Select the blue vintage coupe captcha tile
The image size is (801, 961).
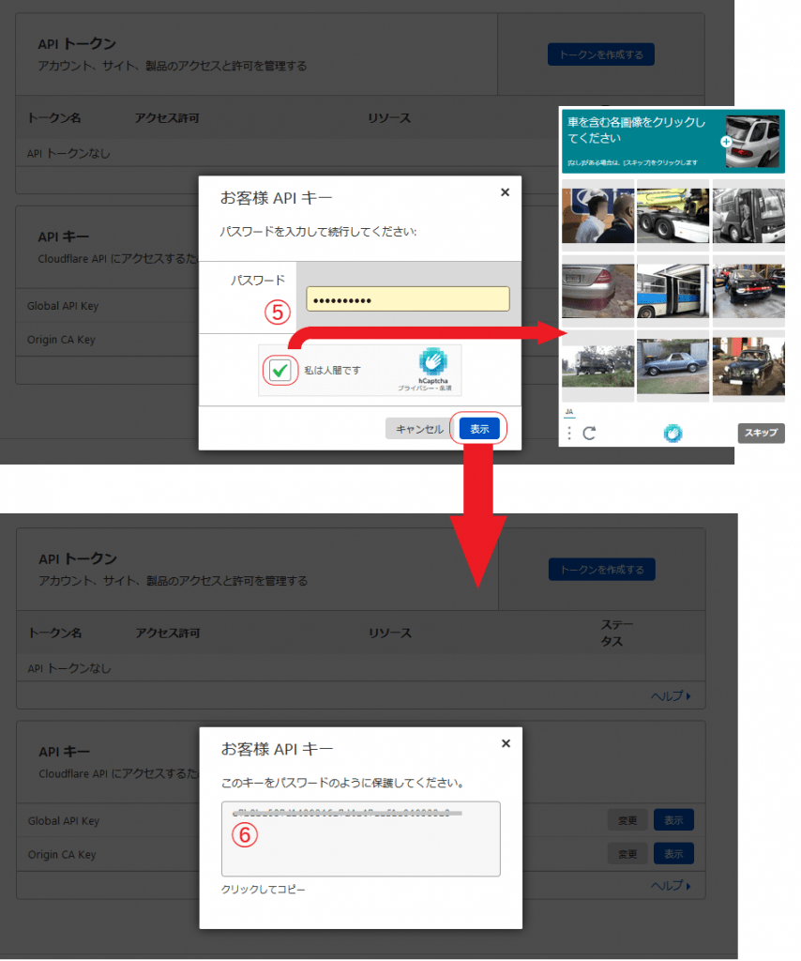(x=672, y=364)
